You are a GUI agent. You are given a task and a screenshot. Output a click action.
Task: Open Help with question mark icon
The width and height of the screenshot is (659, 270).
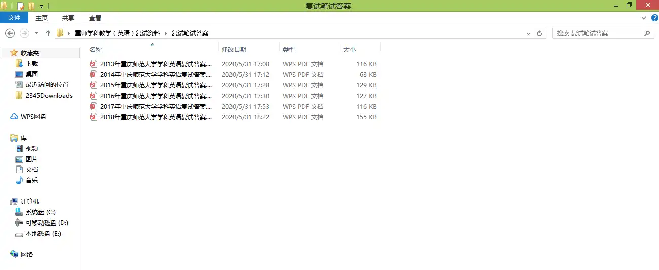(654, 18)
